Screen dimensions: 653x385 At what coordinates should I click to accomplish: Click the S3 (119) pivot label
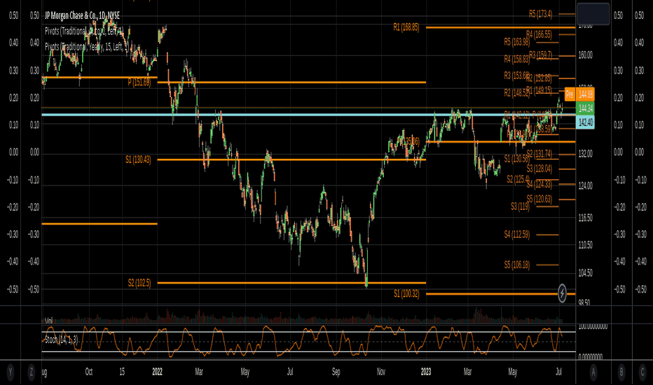520,206
